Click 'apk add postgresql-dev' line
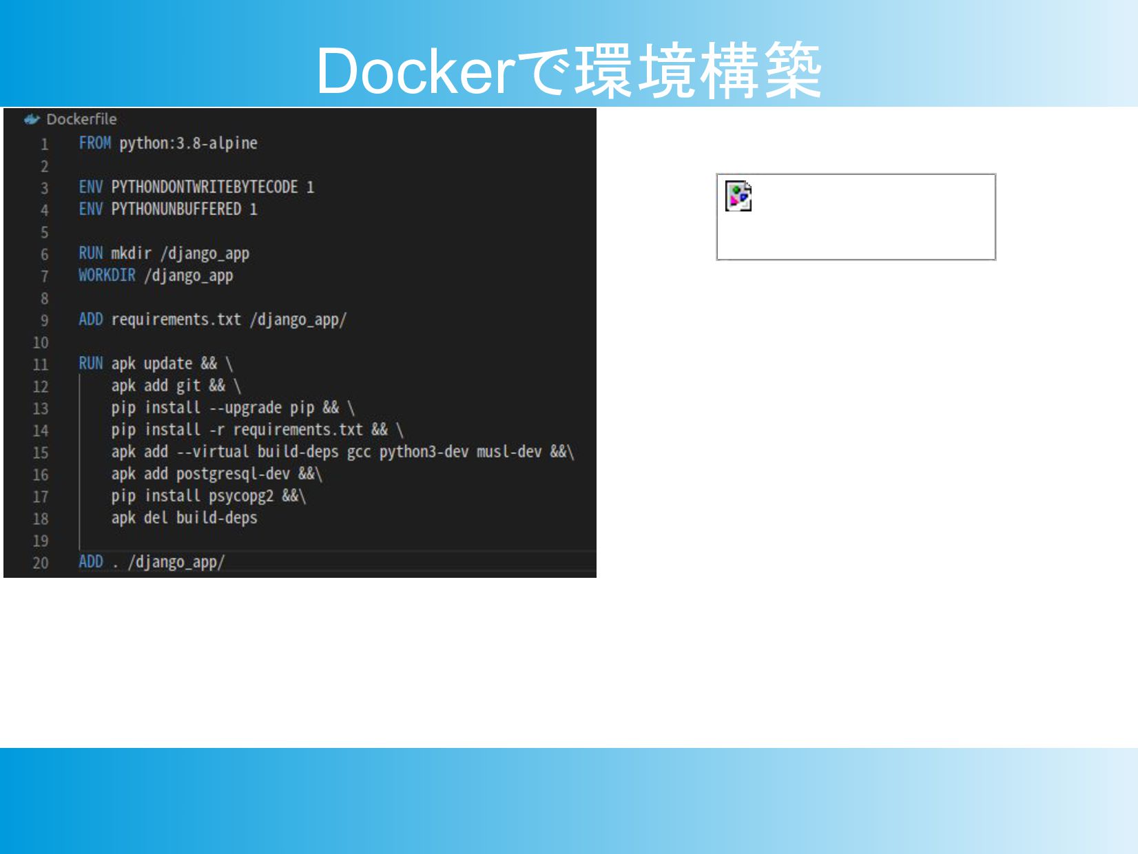The image size is (1138, 854). tap(217, 474)
